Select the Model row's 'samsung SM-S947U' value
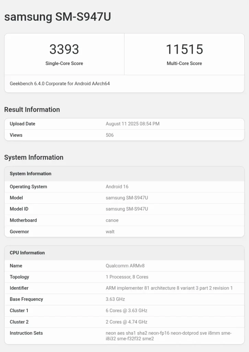The height and width of the screenshot is (352, 249). click(x=127, y=198)
